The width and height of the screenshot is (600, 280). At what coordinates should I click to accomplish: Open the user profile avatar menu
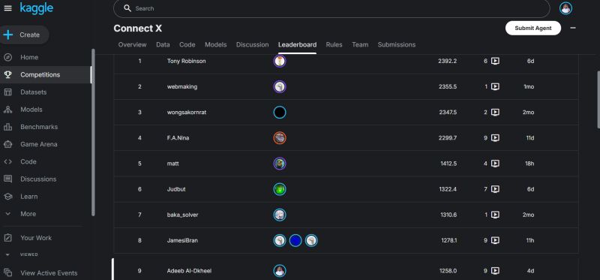click(x=565, y=8)
